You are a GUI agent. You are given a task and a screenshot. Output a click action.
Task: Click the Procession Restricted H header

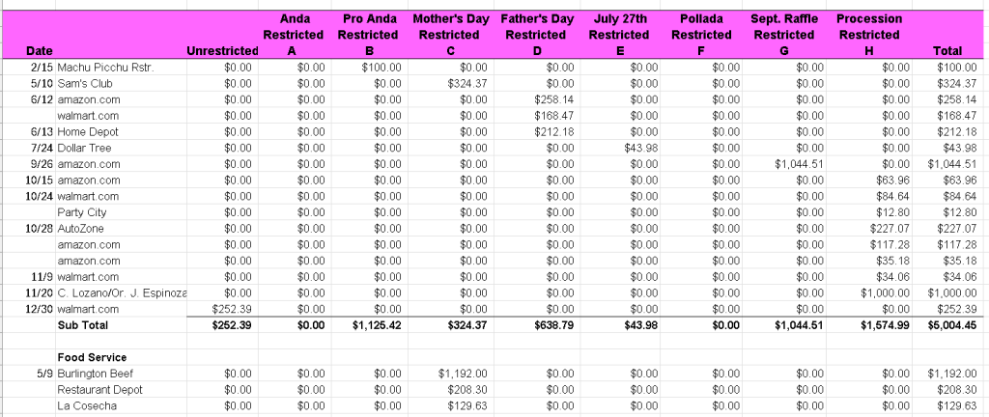tap(869, 35)
